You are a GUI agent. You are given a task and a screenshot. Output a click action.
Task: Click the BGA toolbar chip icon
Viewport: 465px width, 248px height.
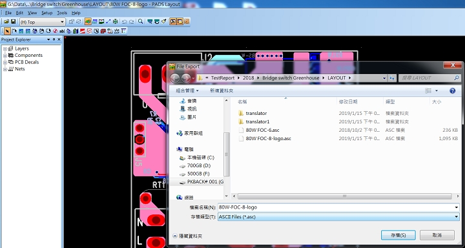click(x=115, y=22)
